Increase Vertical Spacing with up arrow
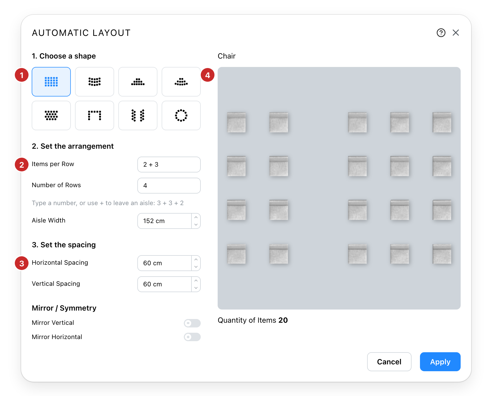 coord(196,281)
